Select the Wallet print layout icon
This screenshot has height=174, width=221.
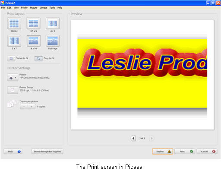click(14, 23)
